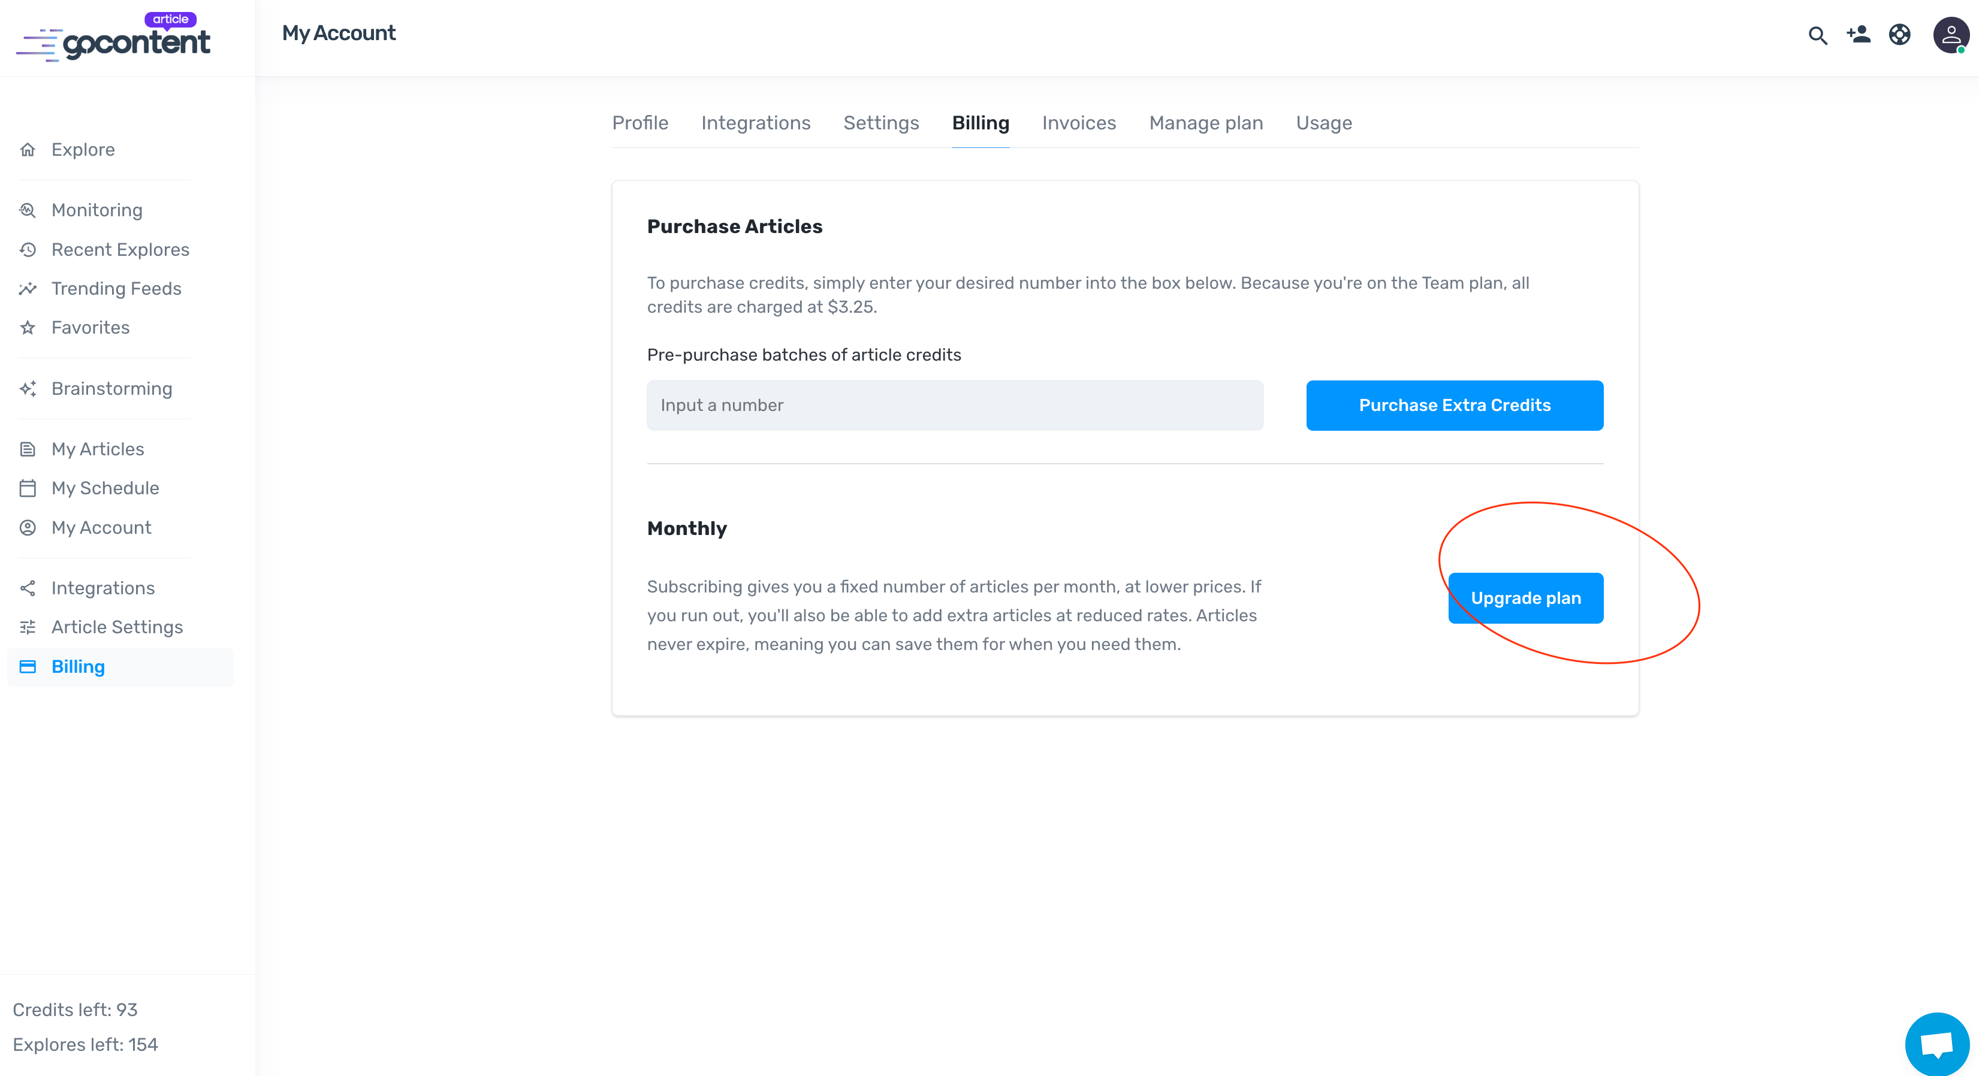This screenshot has height=1076, width=1979.
Task: Click the Monitoring sidebar icon
Action: tap(28, 210)
